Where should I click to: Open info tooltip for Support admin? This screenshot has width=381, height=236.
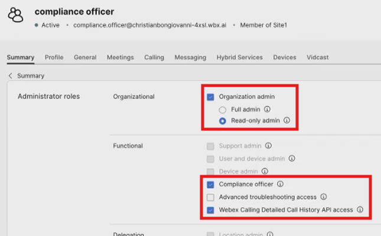coord(268,145)
